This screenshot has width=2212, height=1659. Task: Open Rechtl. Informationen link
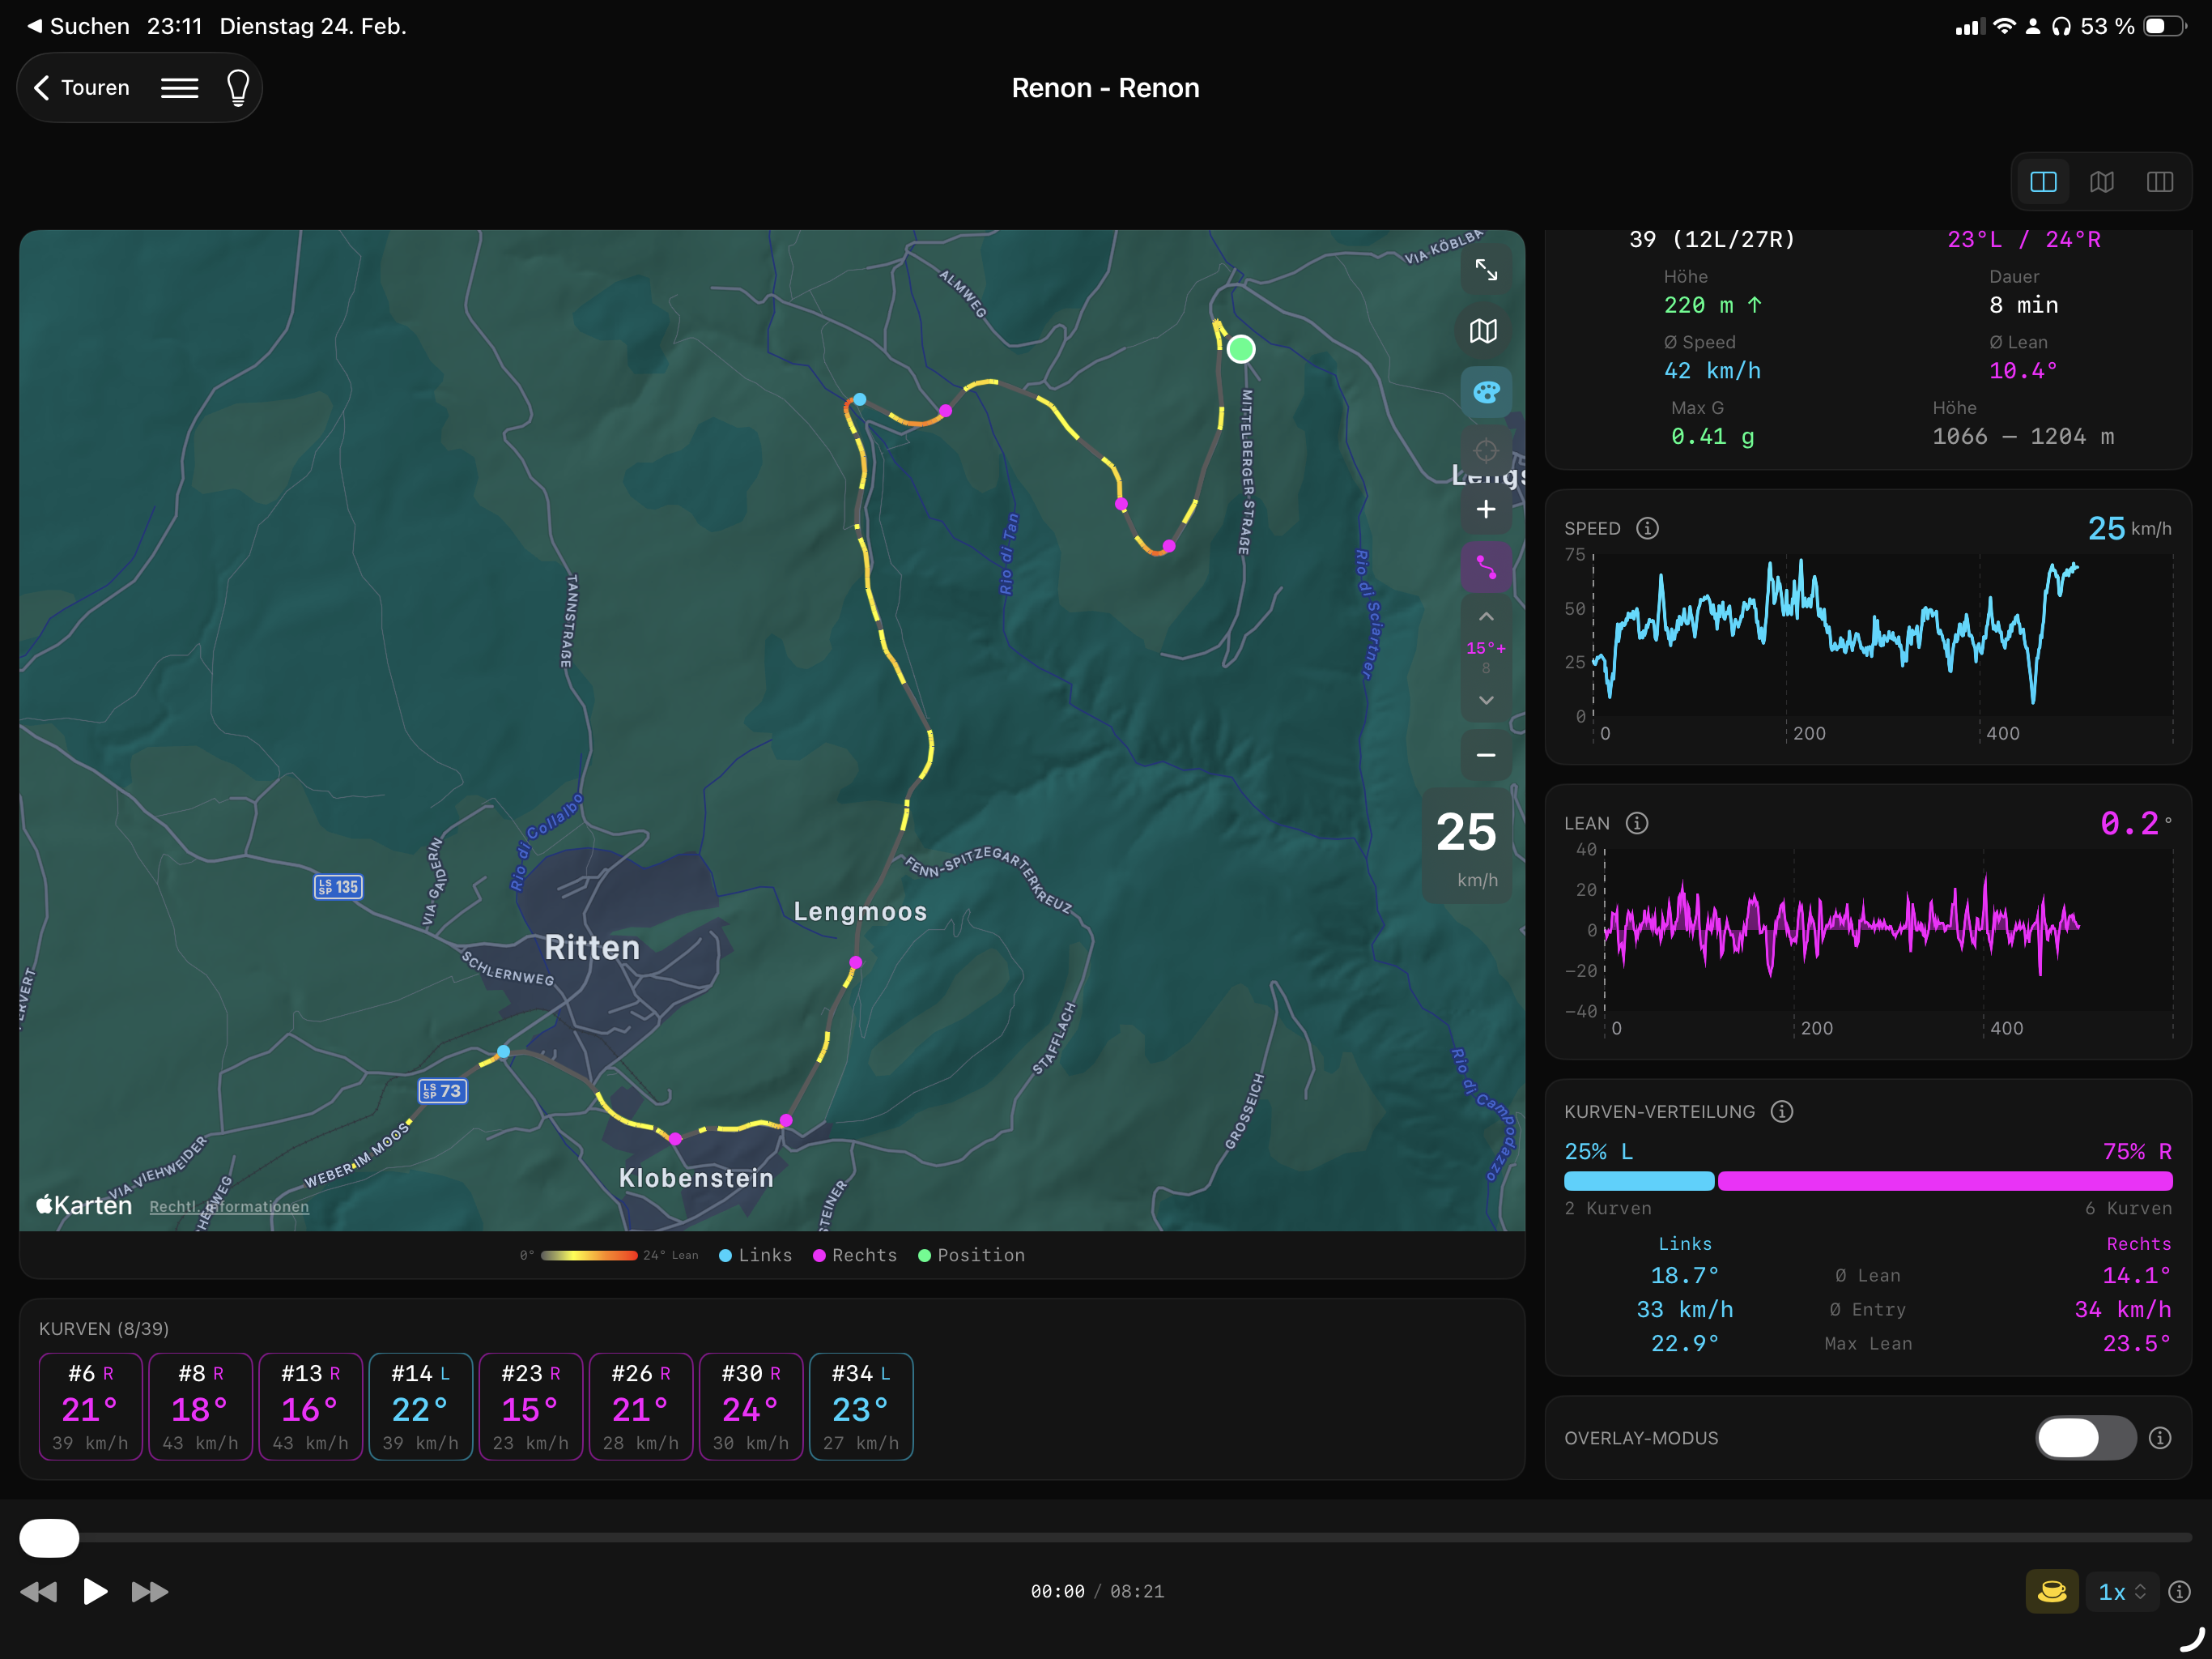click(x=229, y=1207)
